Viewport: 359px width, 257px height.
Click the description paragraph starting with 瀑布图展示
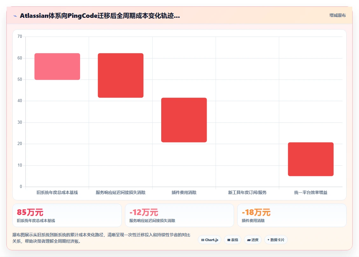click(x=101, y=238)
